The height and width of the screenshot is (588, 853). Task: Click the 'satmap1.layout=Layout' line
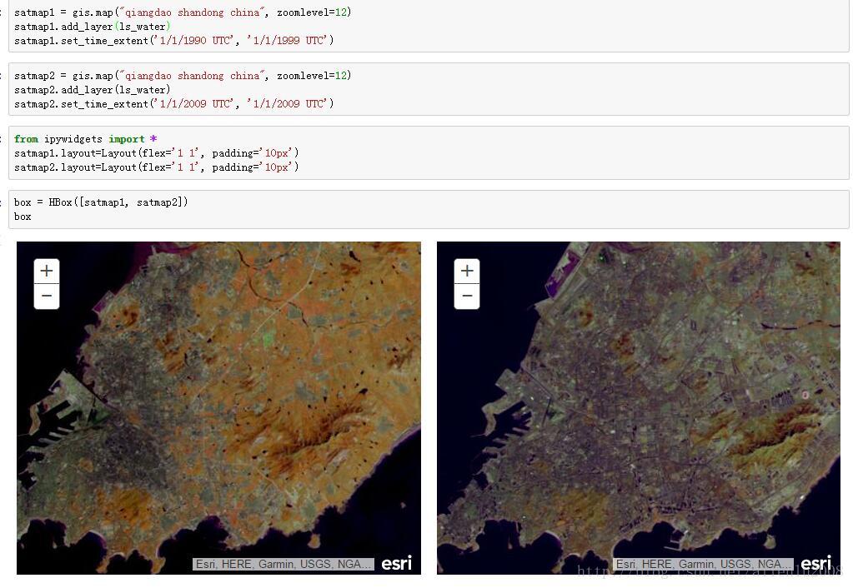point(157,152)
